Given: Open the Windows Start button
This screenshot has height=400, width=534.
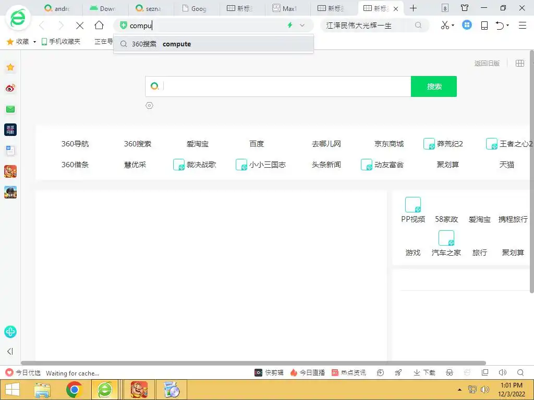Looking at the screenshot, I should (13, 390).
